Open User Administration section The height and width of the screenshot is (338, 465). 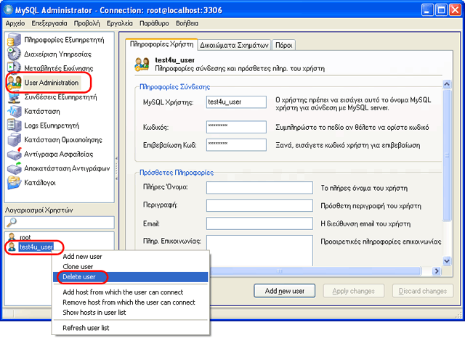tap(52, 83)
